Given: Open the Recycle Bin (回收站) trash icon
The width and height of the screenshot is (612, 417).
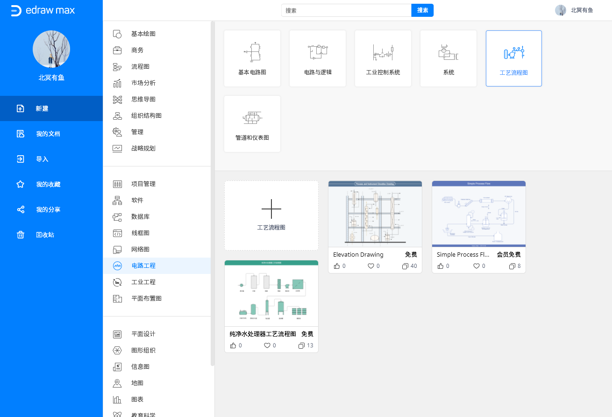Looking at the screenshot, I should [x=21, y=235].
